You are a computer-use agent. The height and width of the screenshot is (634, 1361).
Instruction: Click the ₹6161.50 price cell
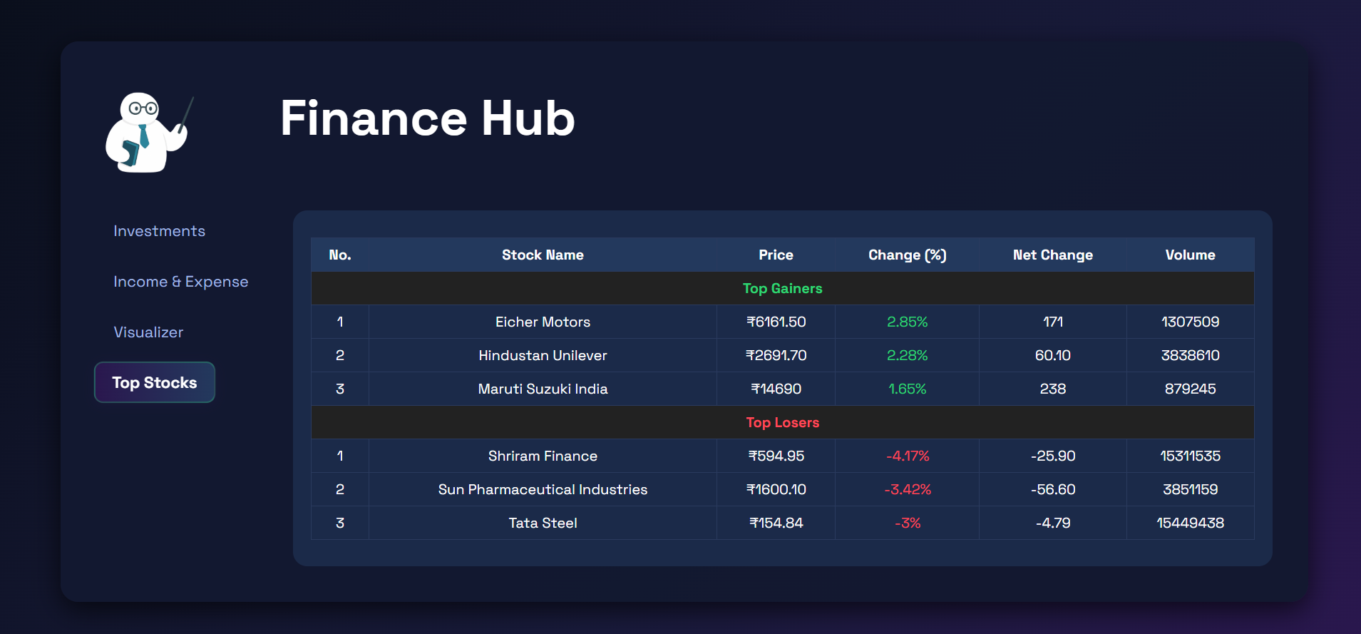[776, 322]
